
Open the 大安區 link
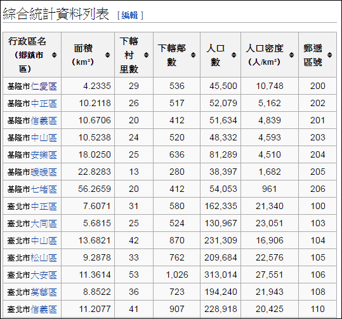click(x=44, y=275)
